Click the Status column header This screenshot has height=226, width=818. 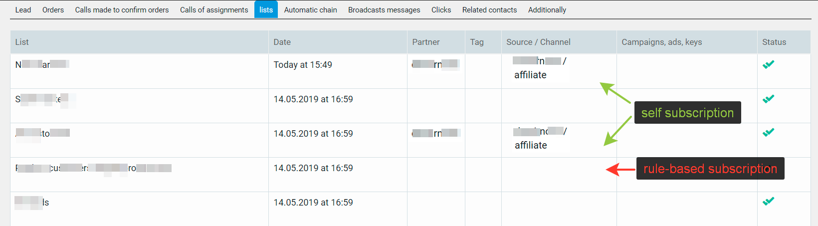click(774, 42)
